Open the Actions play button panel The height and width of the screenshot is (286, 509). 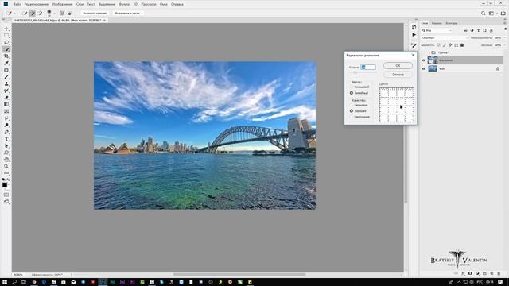point(414,34)
